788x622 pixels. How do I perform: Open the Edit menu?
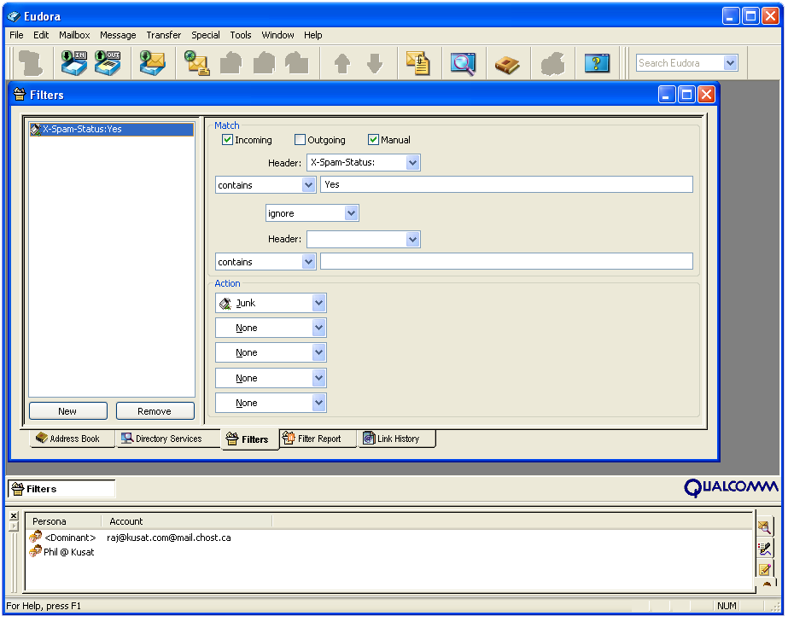41,35
